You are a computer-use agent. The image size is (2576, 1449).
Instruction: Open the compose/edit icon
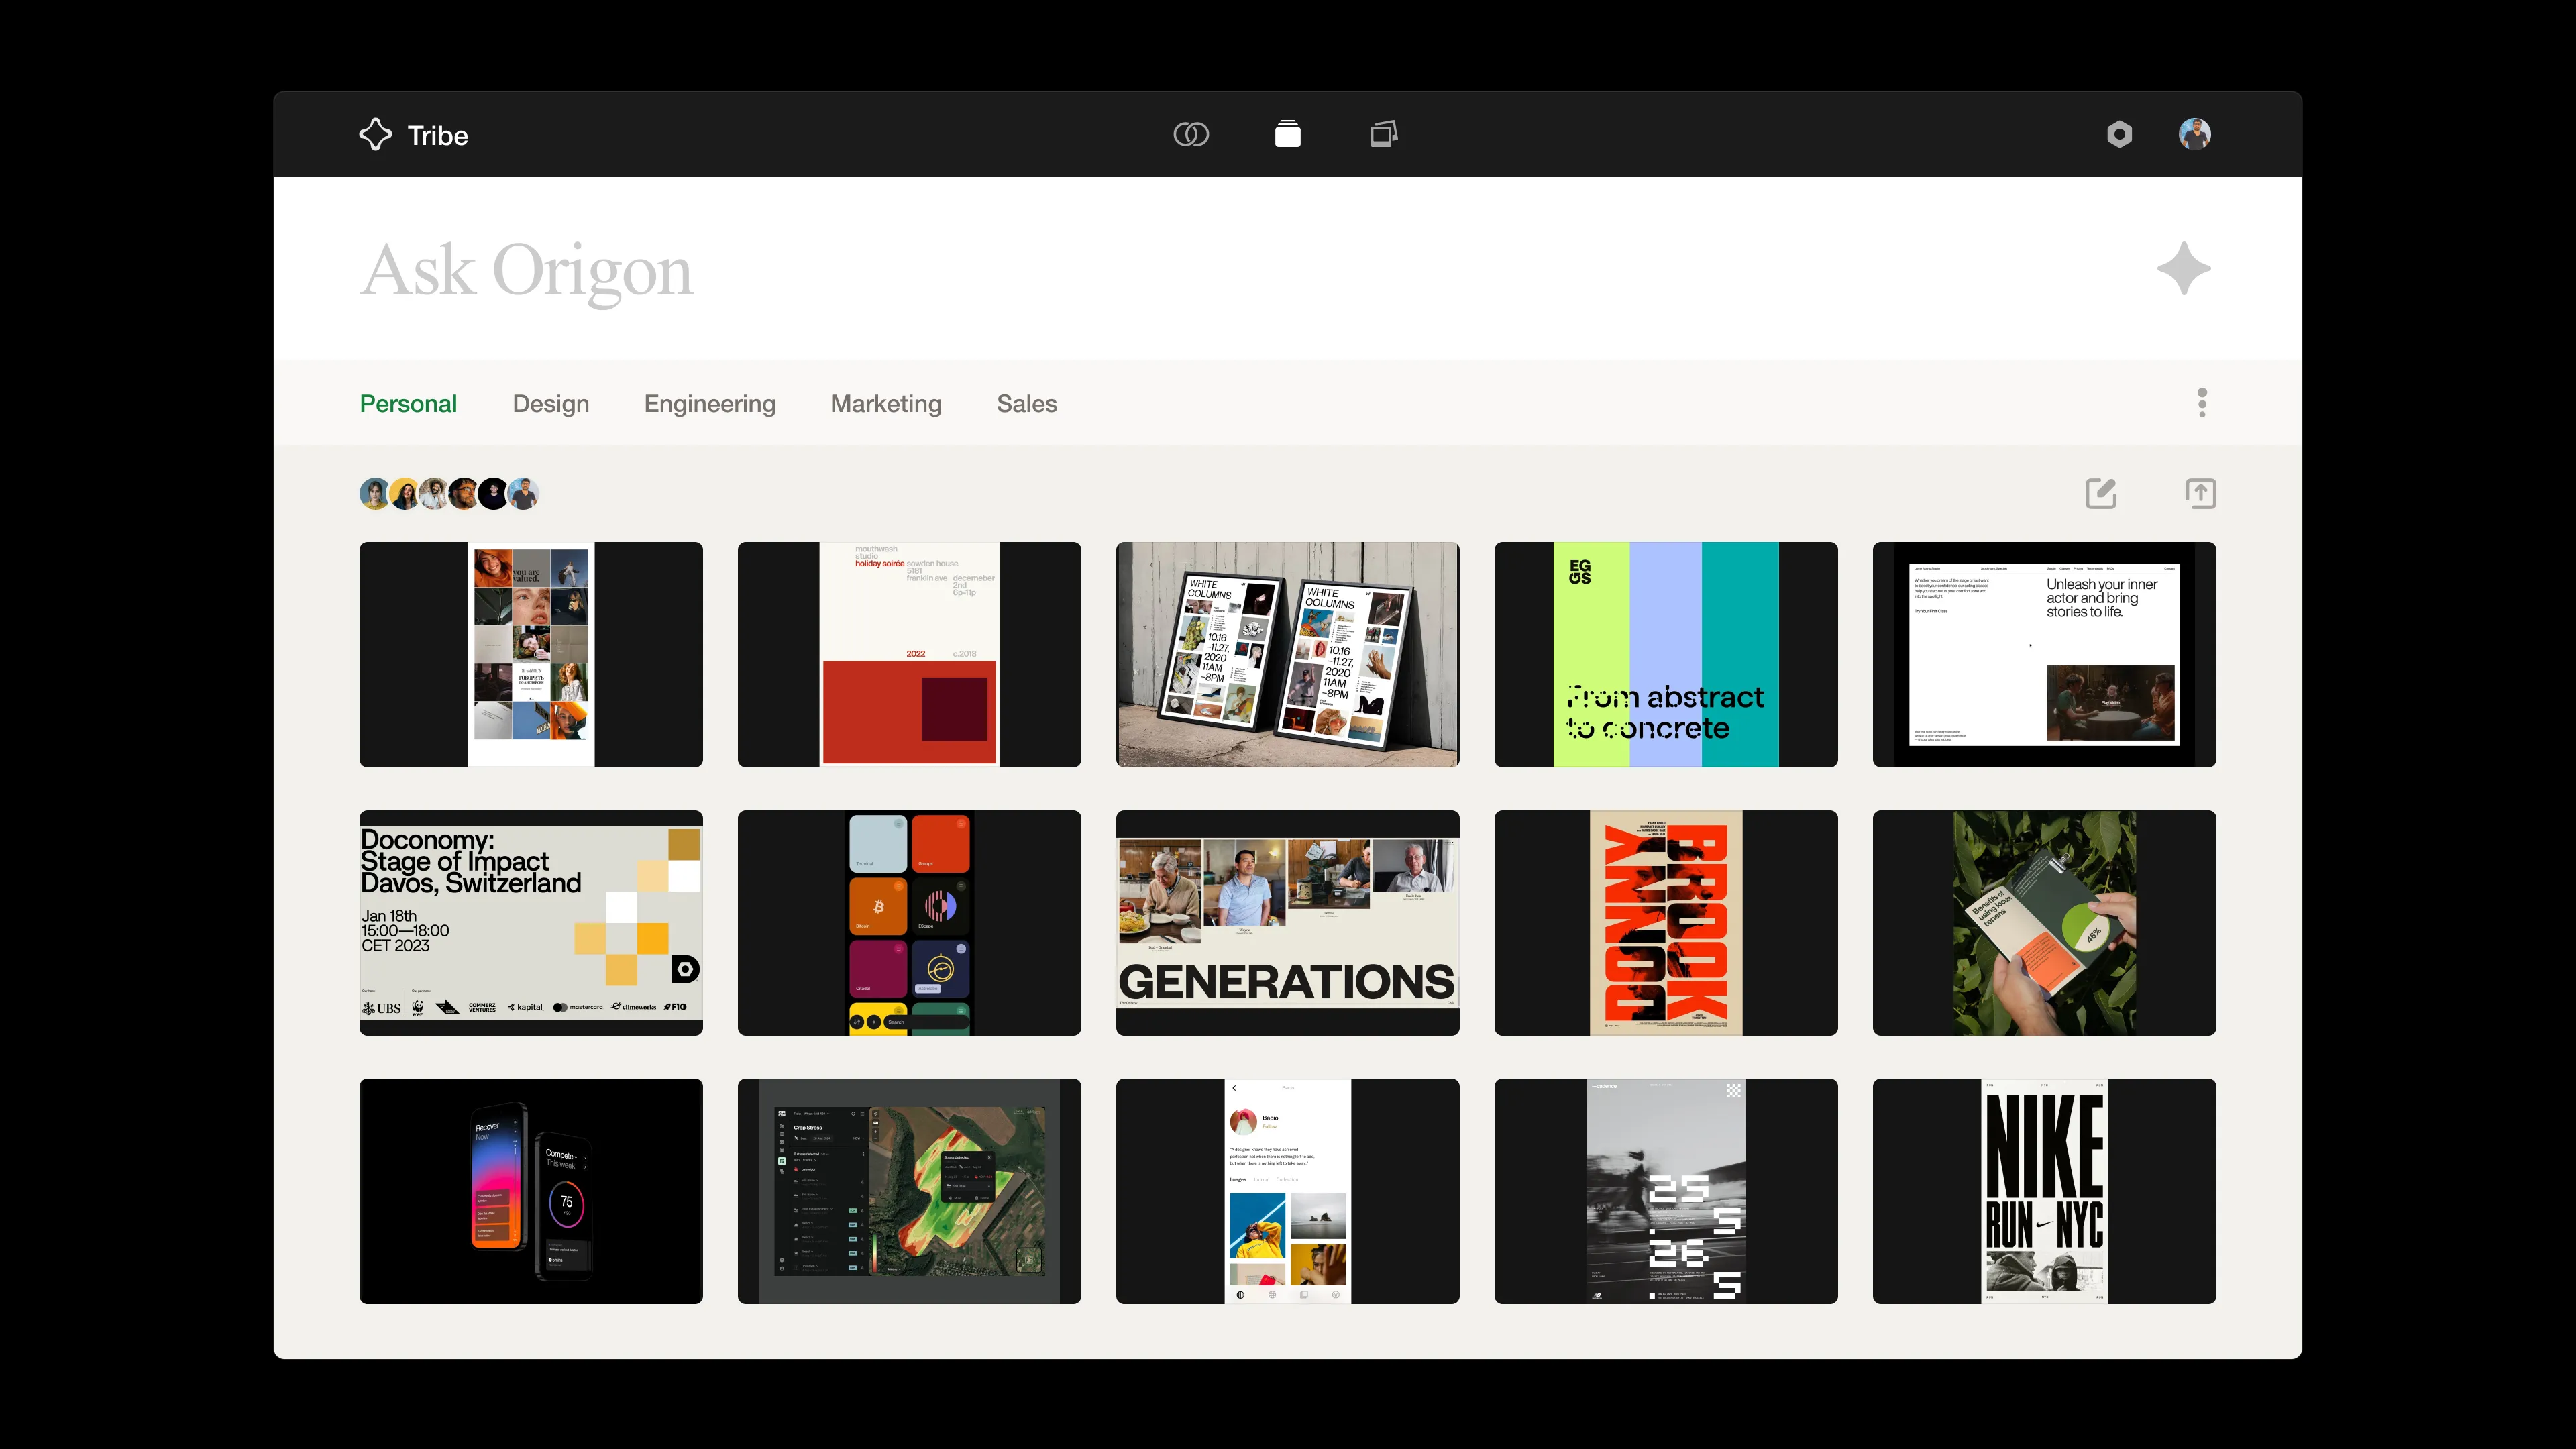[x=2100, y=493]
